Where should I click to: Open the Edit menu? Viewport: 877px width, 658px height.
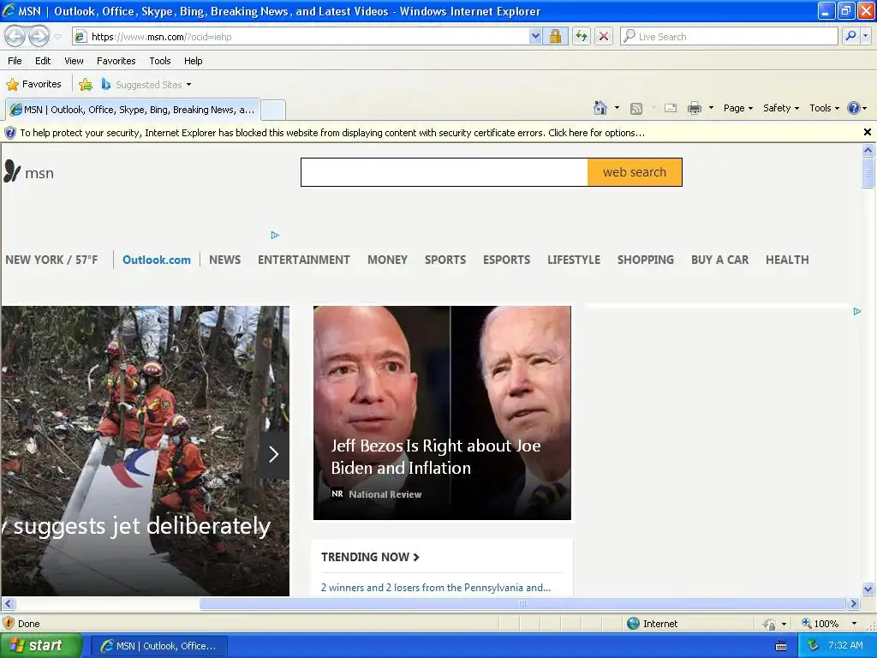pos(43,61)
